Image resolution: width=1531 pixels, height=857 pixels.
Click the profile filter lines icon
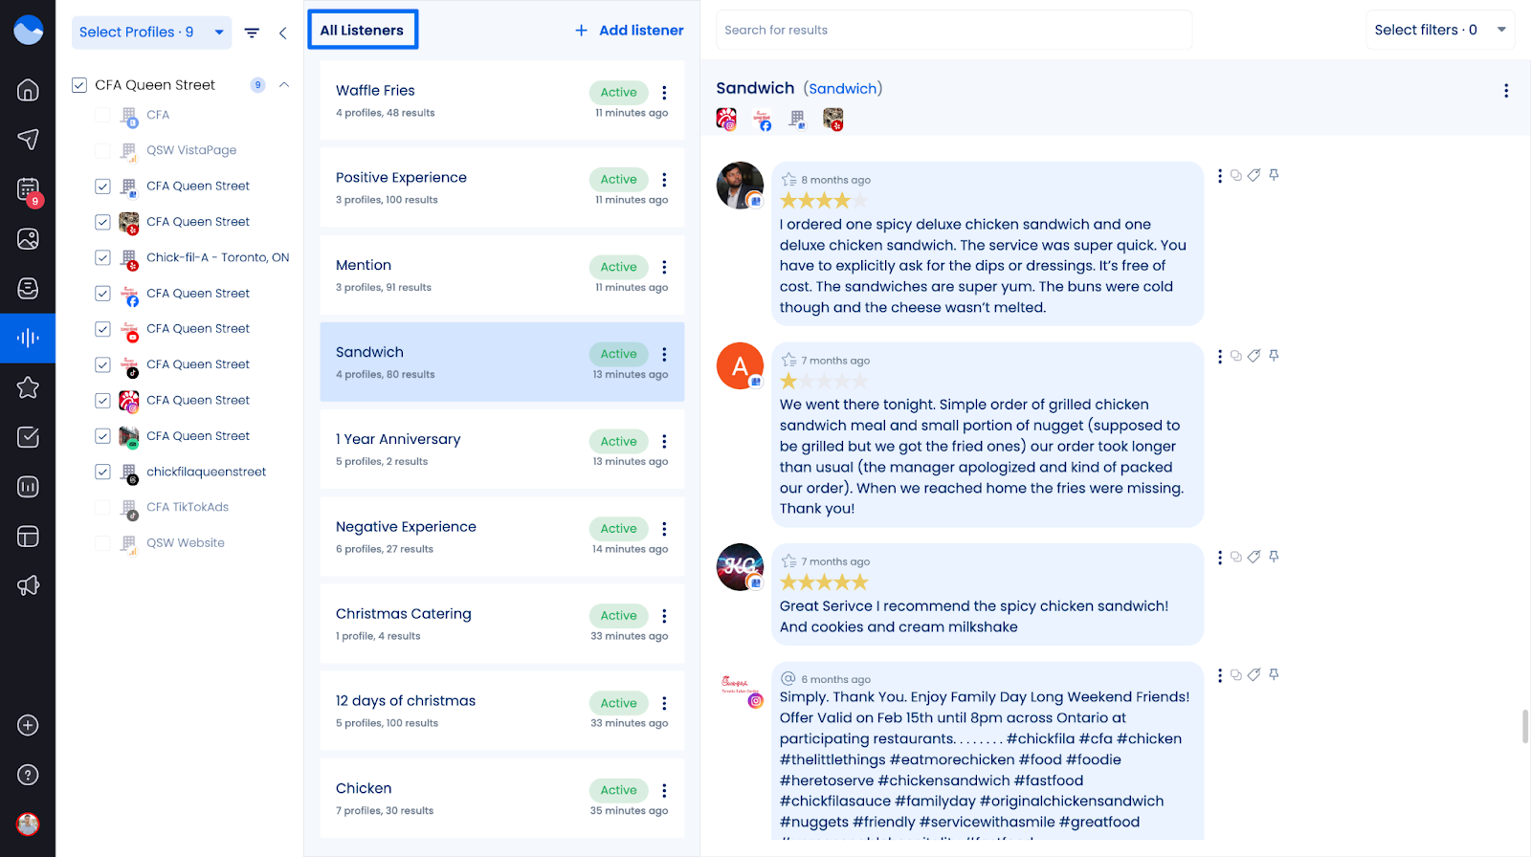coord(252,33)
